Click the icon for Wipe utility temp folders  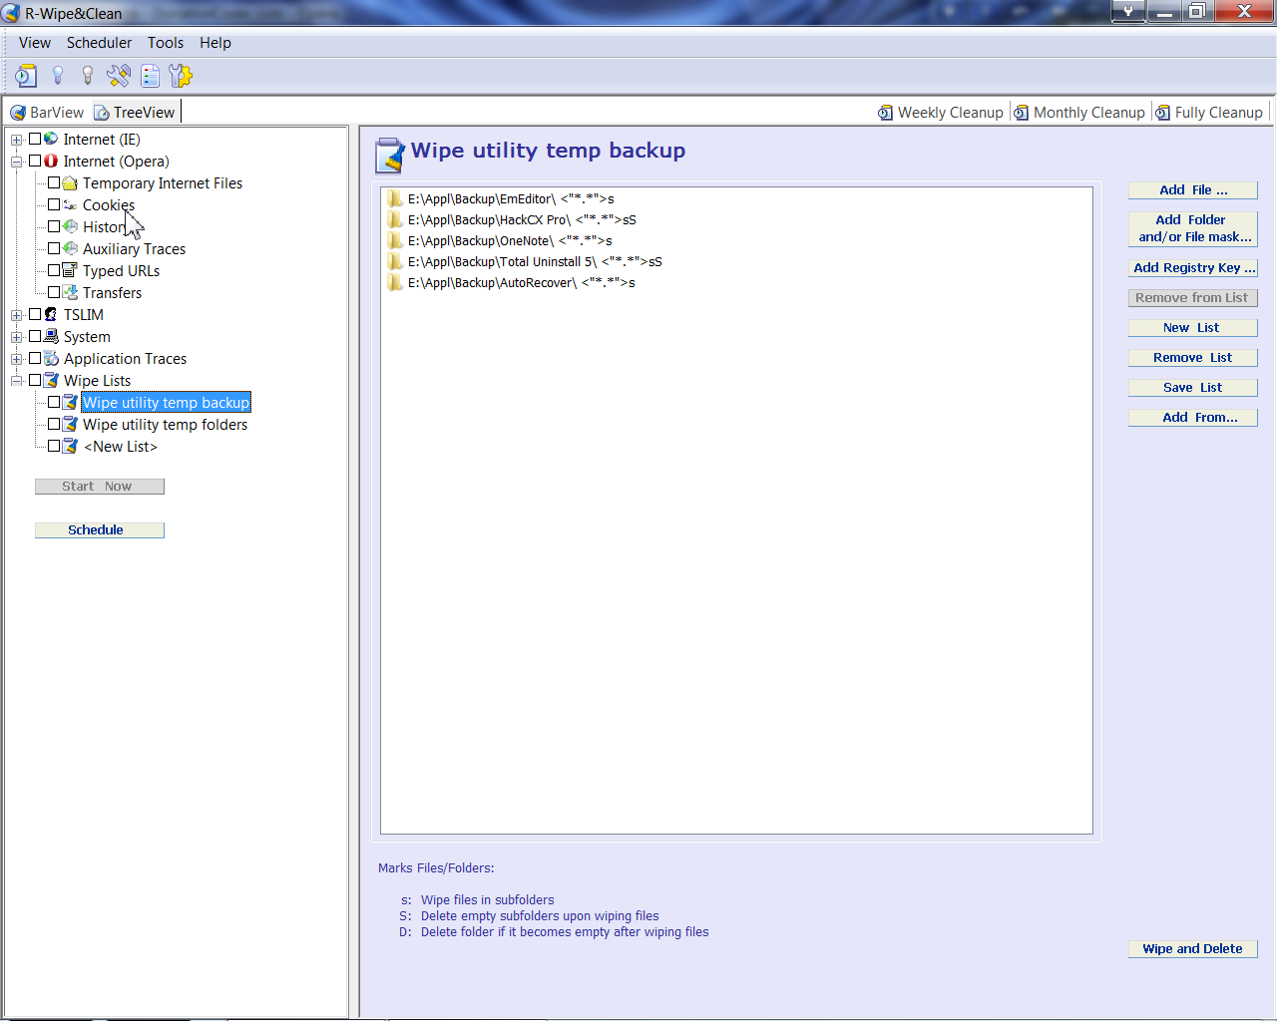(70, 425)
